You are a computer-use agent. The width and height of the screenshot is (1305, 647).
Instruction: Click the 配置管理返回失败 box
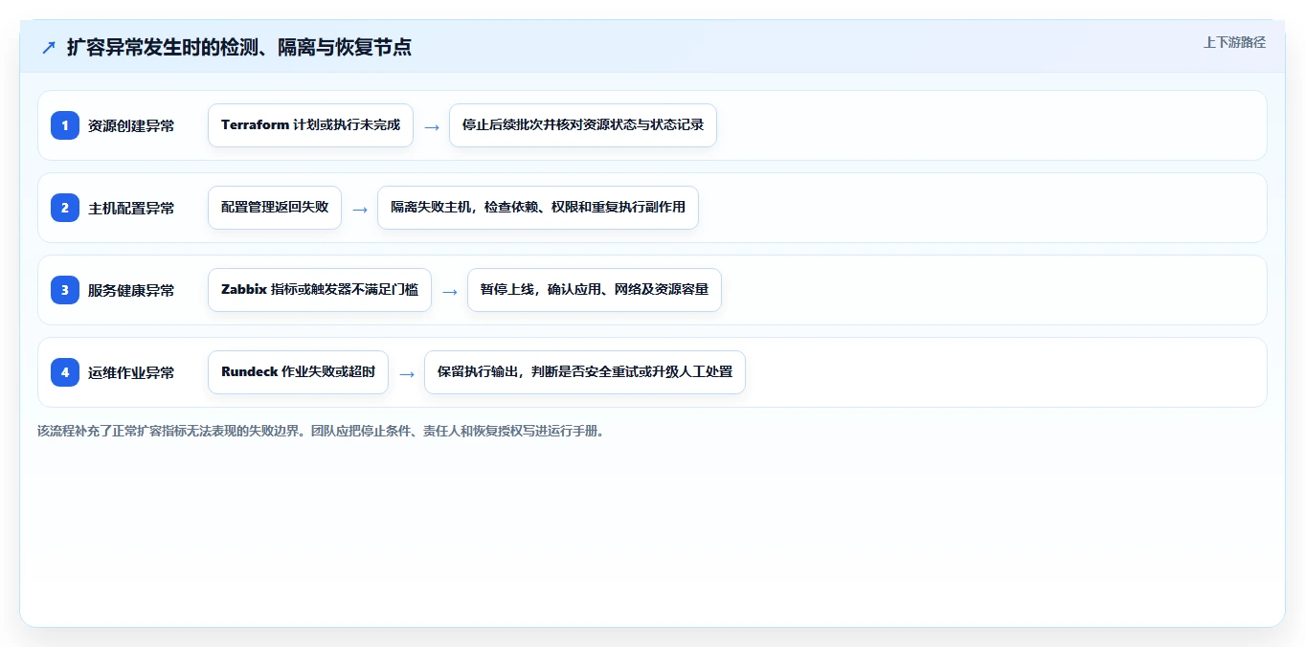tap(275, 208)
